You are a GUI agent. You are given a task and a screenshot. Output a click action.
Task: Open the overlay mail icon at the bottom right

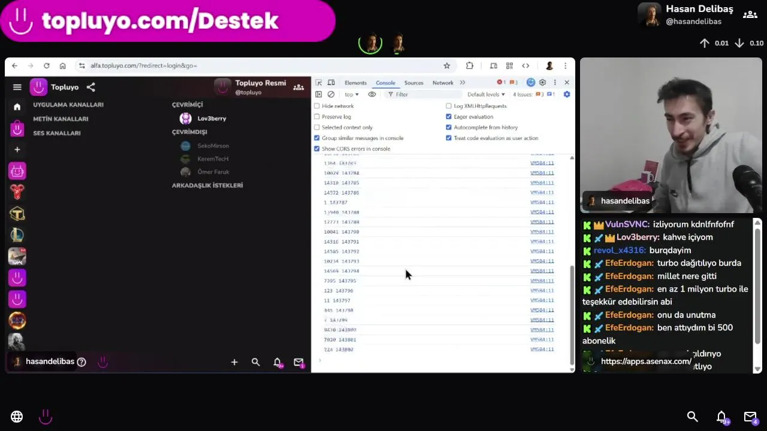tap(750, 417)
